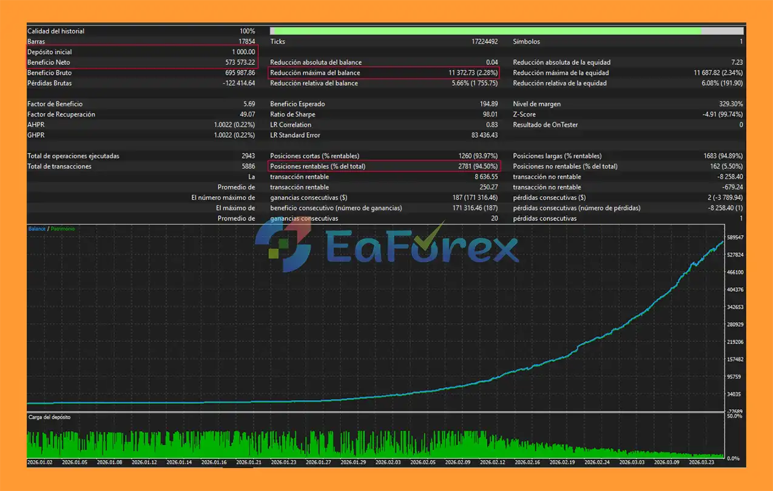Click the Beneficio Neto value 573 573.22
The image size is (773, 491).
[240, 63]
